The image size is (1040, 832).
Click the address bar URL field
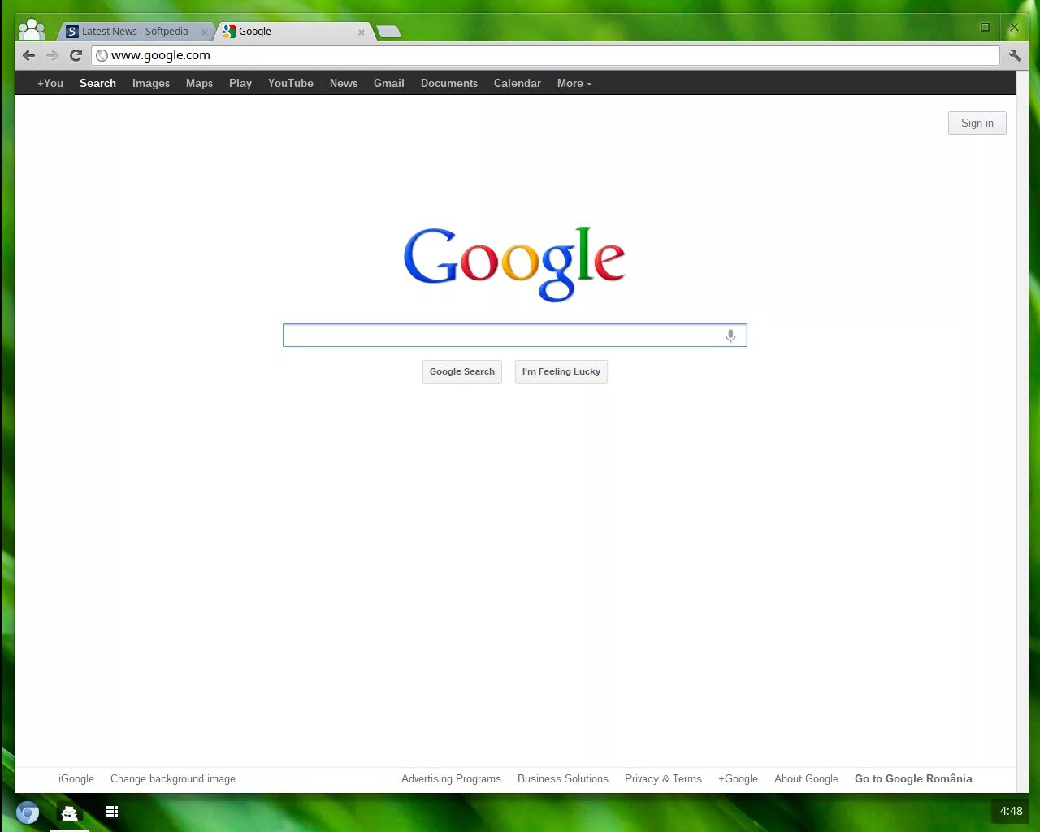pyautogui.click(x=545, y=55)
